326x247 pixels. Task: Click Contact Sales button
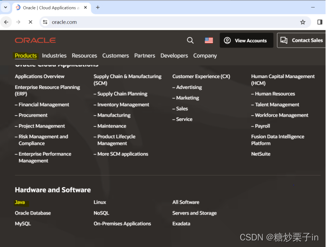[x=301, y=40]
